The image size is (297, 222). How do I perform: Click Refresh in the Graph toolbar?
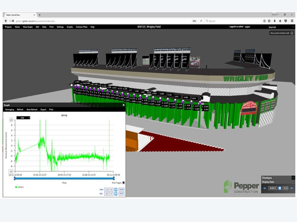pos(20,109)
